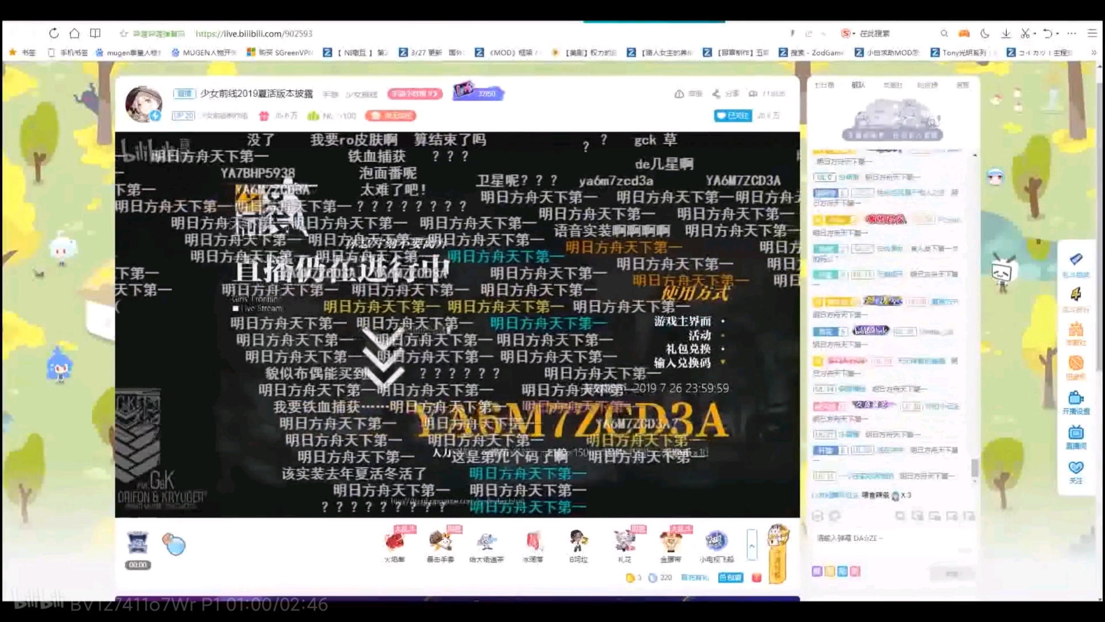Pick the pink danmaku color swatch
This screenshot has width=1105, height=622.
point(855,571)
